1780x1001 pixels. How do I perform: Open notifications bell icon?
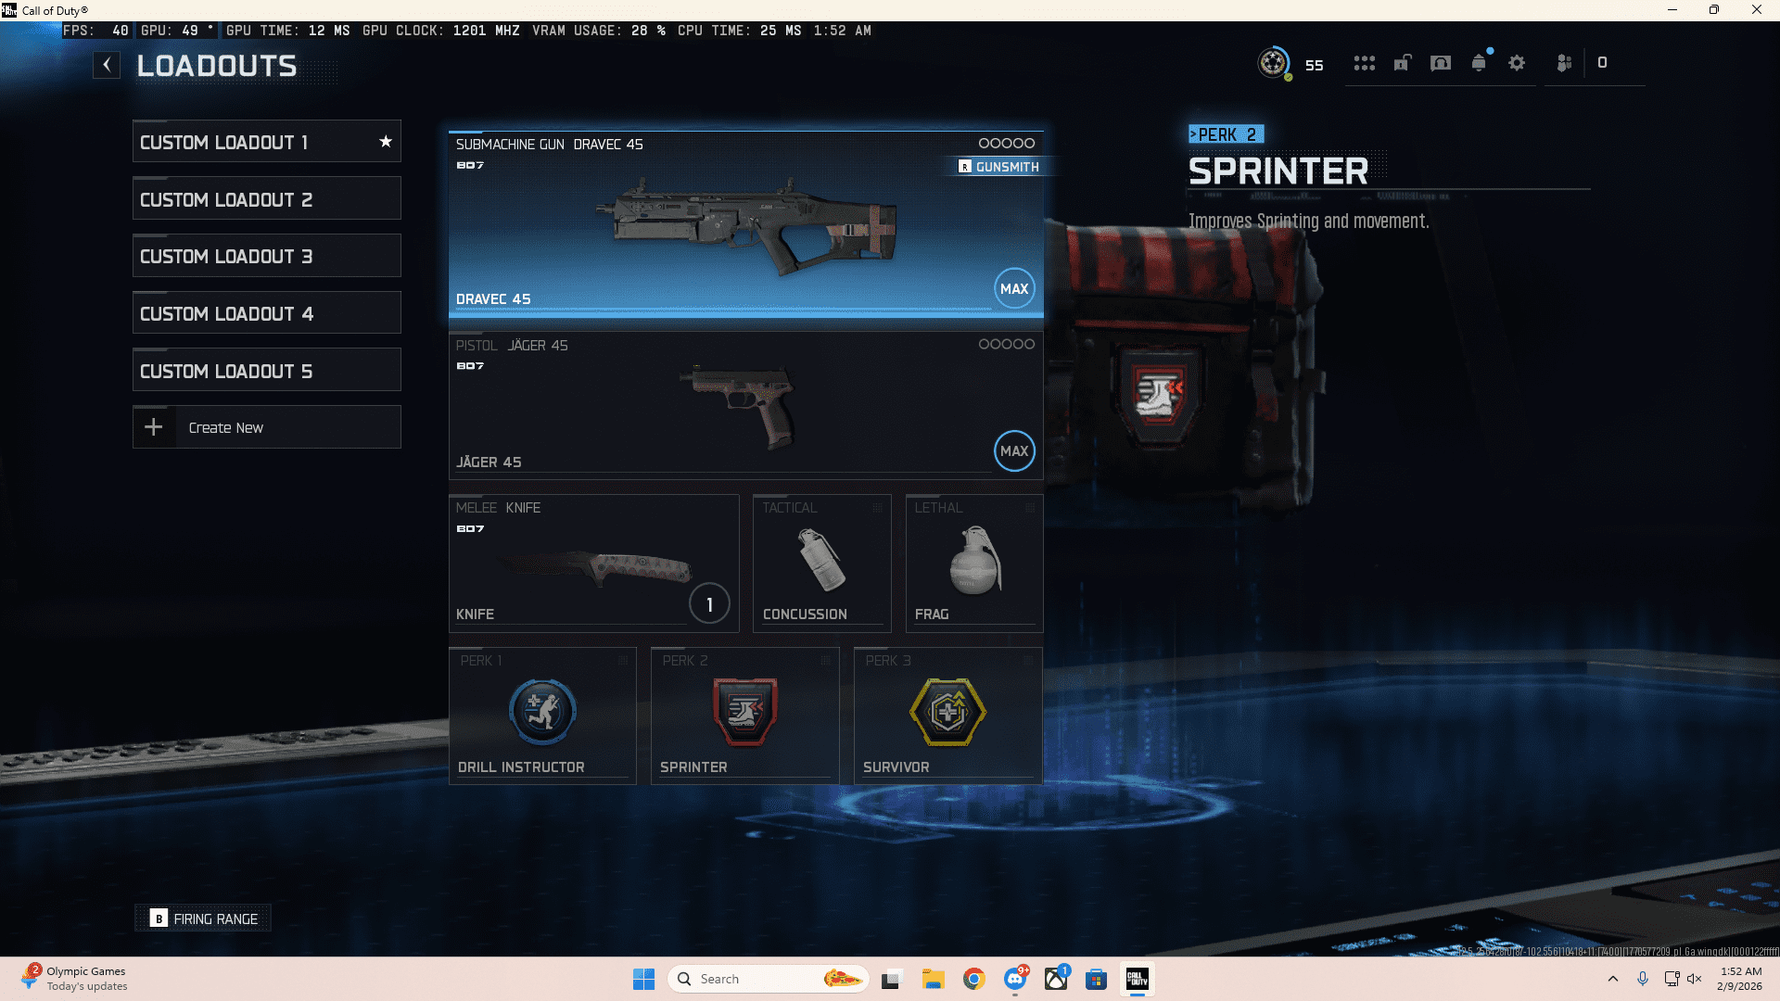click(1479, 63)
